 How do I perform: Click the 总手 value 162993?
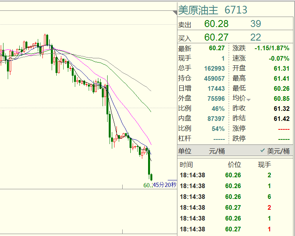(214, 68)
